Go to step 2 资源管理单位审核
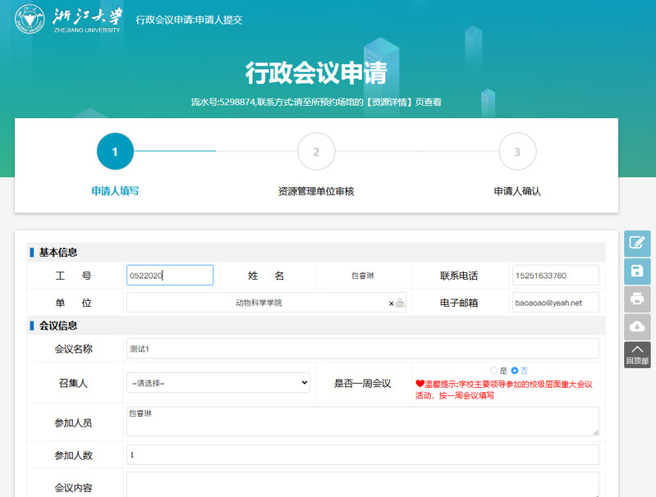The image size is (656, 497). 316,152
